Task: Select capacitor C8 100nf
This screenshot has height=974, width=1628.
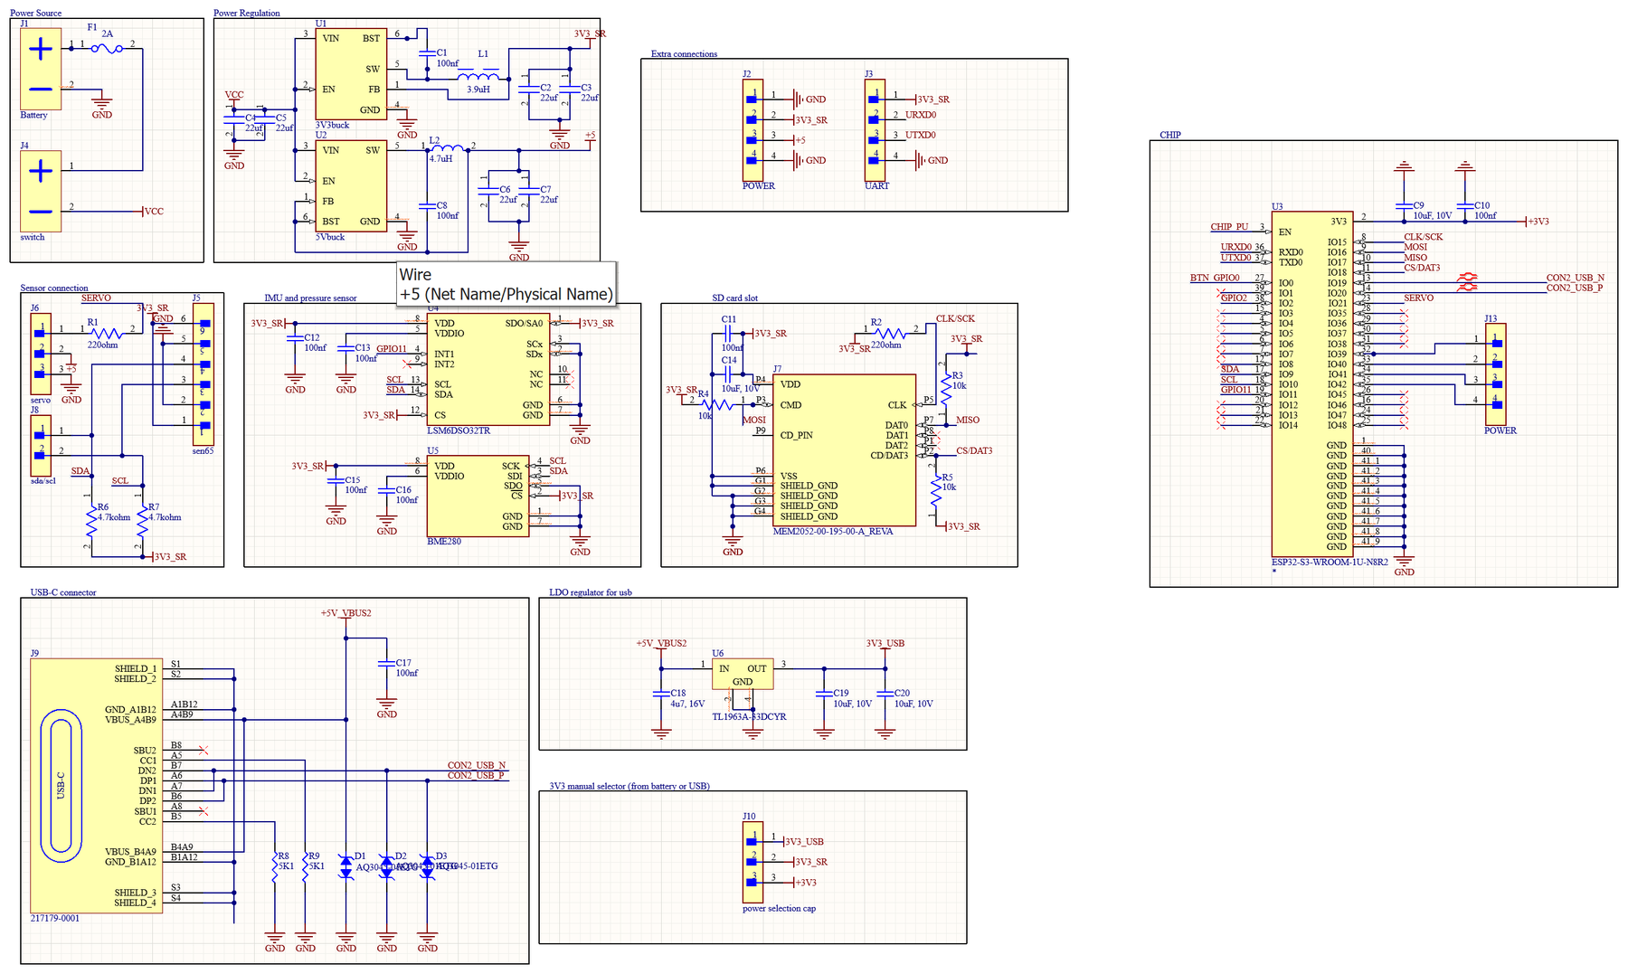Action: [x=427, y=207]
